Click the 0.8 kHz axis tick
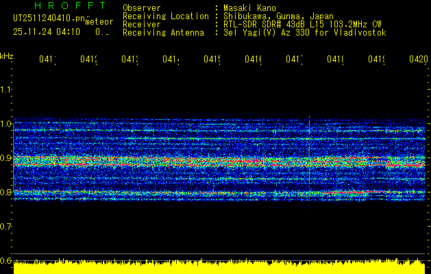 pyautogui.click(x=6, y=192)
